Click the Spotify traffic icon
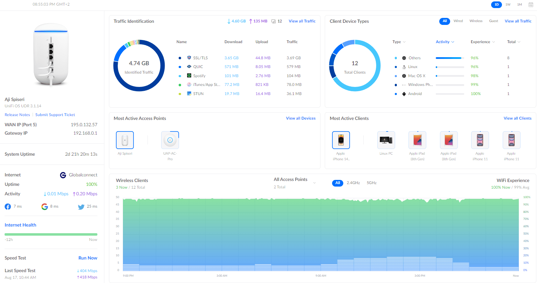 [x=189, y=76]
